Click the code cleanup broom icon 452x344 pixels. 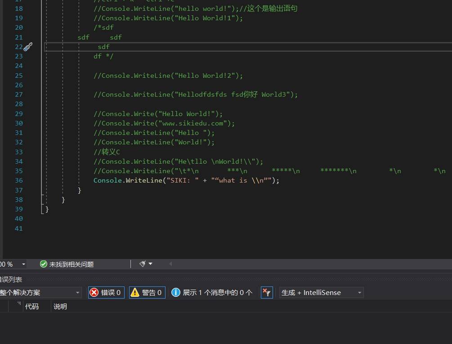point(143,264)
